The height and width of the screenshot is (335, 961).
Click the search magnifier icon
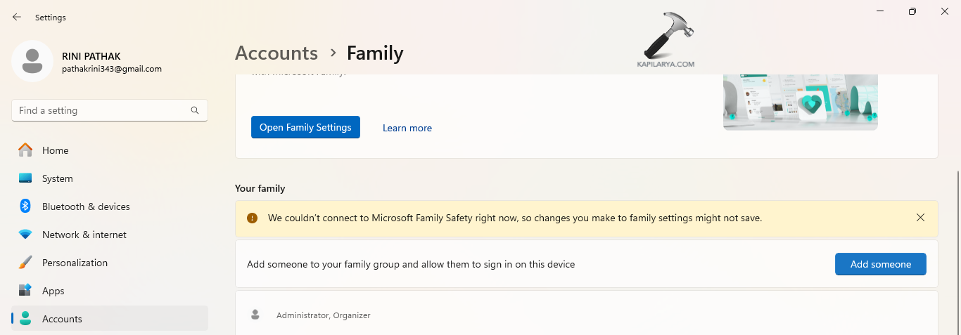(x=195, y=110)
